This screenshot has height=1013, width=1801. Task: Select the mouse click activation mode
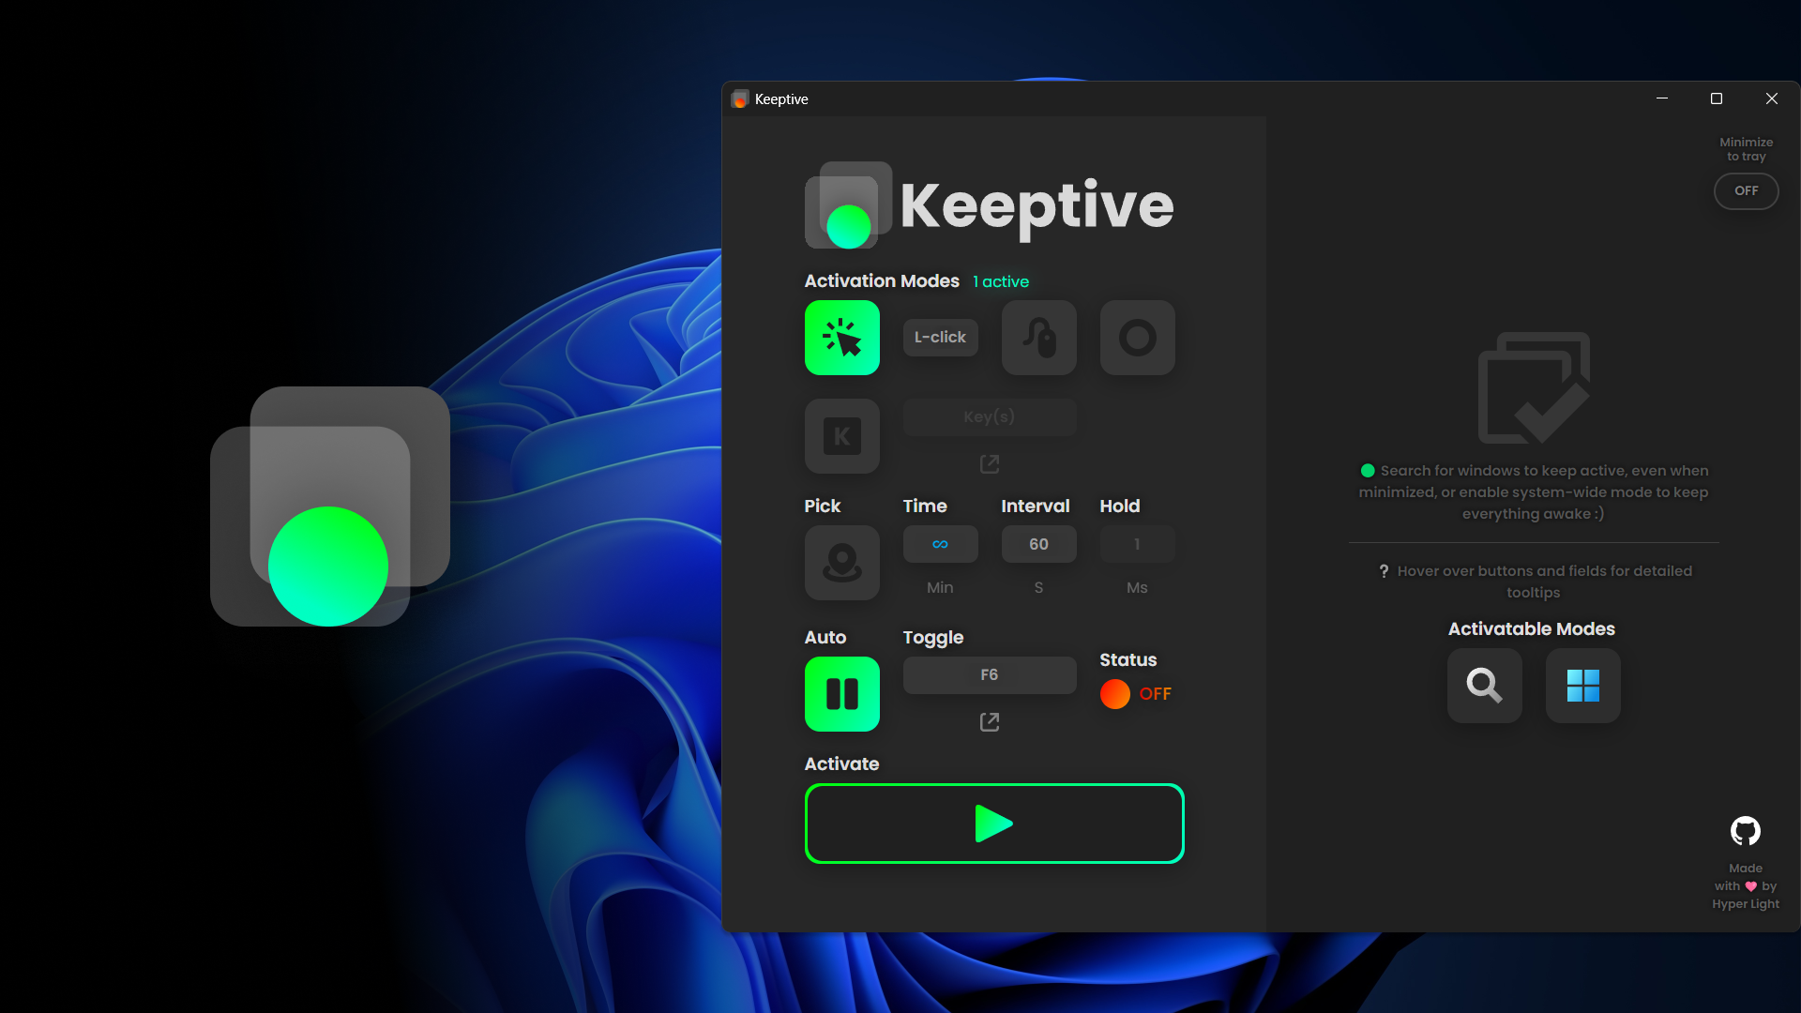tap(841, 338)
